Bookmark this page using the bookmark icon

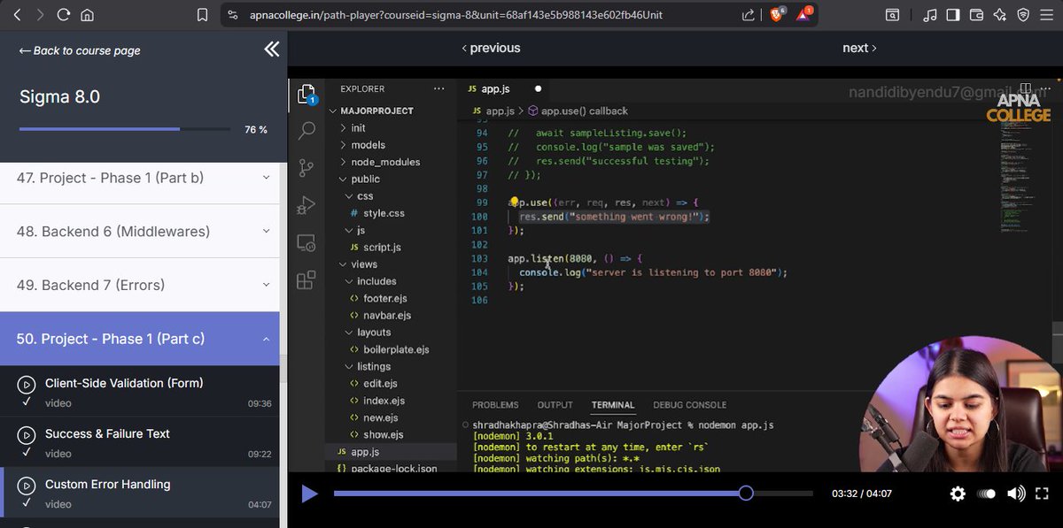(x=202, y=15)
